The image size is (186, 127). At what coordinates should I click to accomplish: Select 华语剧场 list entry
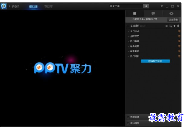[135, 51]
